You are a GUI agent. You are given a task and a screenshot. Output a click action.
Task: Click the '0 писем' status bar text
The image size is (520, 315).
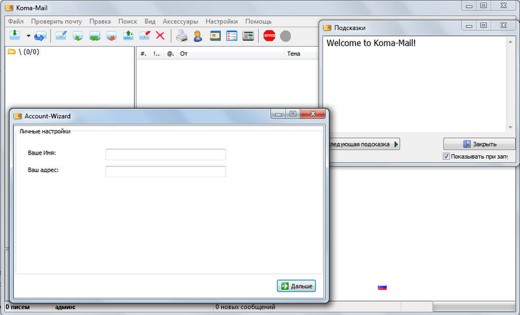[18, 307]
